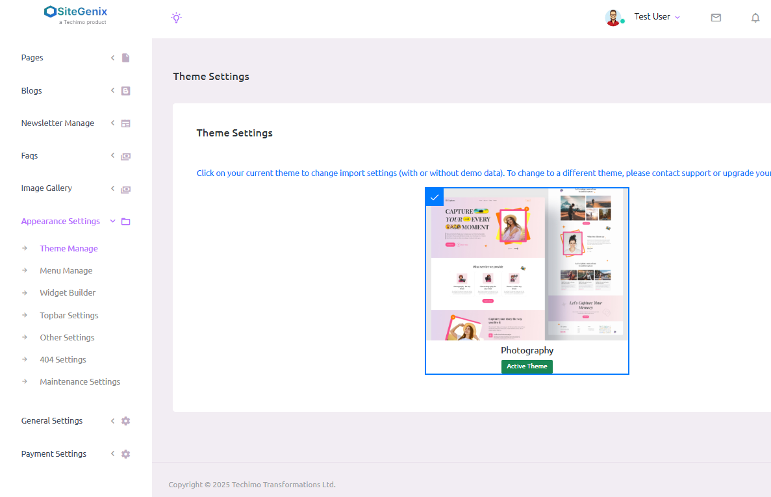Select the Photography theme preview thumbnail
This screenshot has width=771, height=497.
click(527, 264)
